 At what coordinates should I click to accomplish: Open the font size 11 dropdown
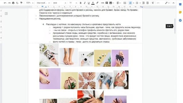tap(73, 3)
